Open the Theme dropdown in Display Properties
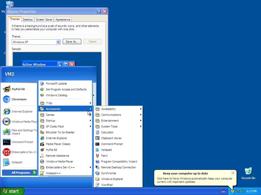Image resolution: width=261 pixels, height=195 pixels. 58,42
